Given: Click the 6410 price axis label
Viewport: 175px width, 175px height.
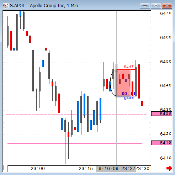Looking at the screenshot, I should [166, 158].
